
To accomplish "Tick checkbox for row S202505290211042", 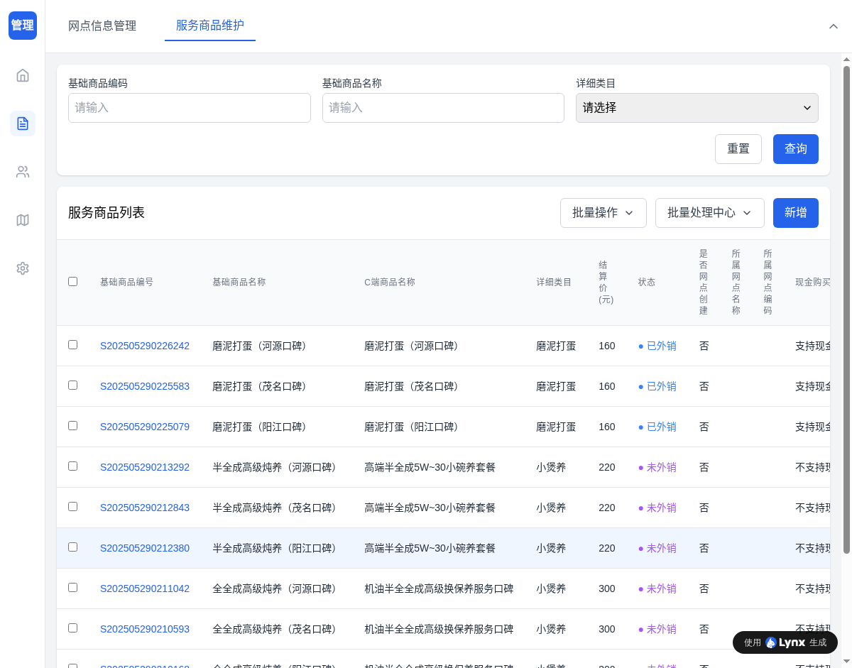I will pos(72,587).
